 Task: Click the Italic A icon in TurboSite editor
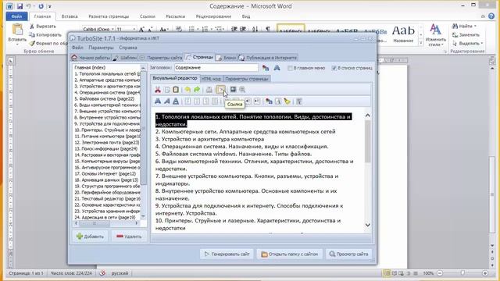pos(166,101)
